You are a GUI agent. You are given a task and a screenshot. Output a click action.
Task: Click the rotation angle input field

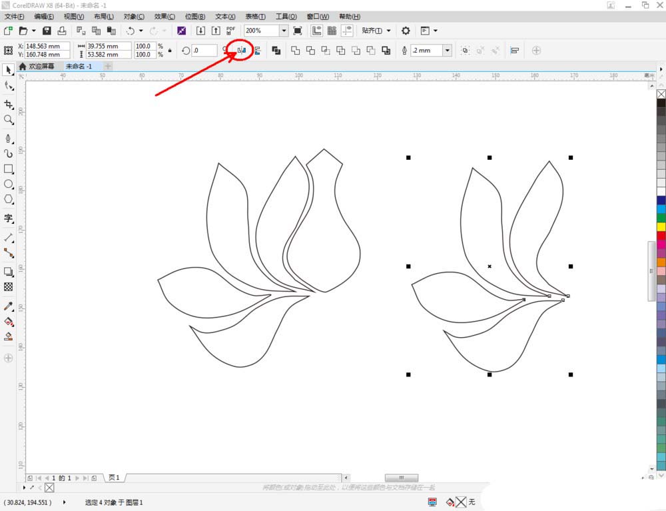[204, 51]
